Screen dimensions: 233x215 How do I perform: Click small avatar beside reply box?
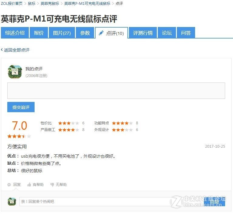coord(12,201)
